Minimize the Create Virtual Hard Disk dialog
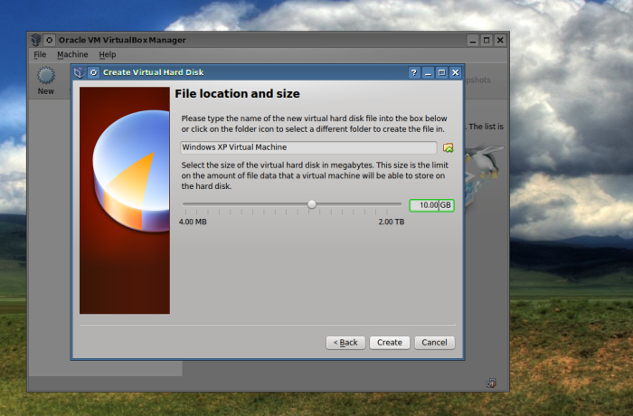 [428, 72]
